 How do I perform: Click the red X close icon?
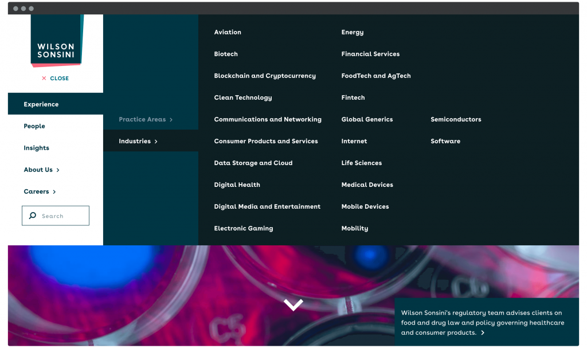(x=44, y=79)
